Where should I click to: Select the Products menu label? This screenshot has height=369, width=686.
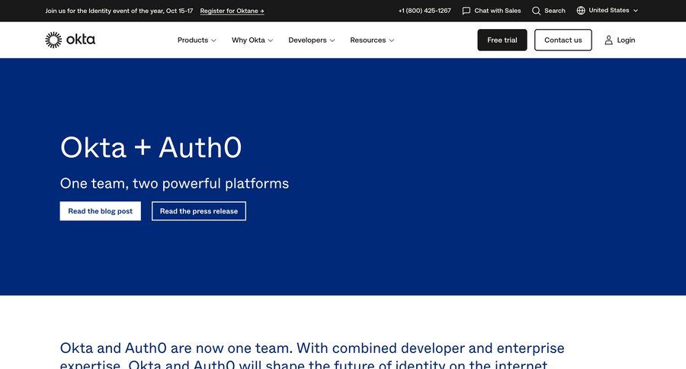193,40
